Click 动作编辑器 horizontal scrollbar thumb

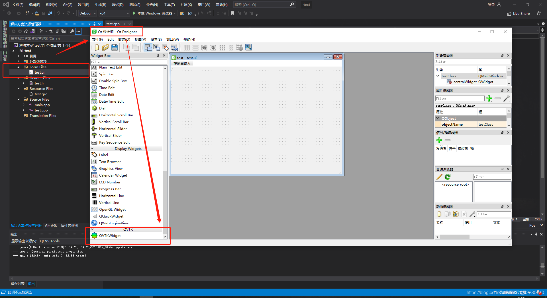[x=455, y=237]
